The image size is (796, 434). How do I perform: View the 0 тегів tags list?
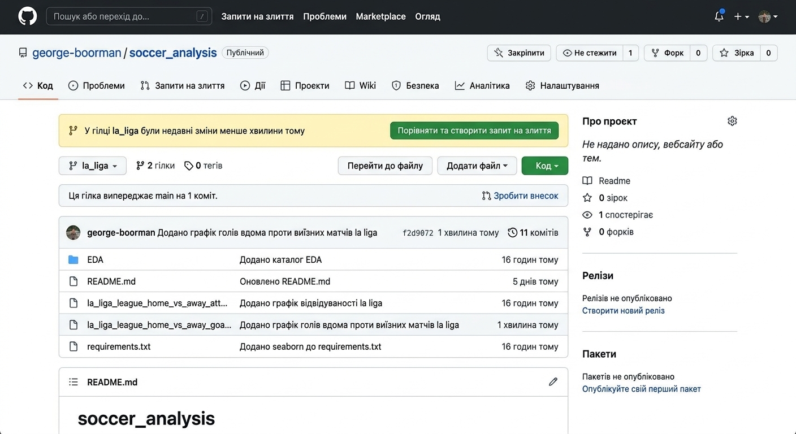(204, 166)
